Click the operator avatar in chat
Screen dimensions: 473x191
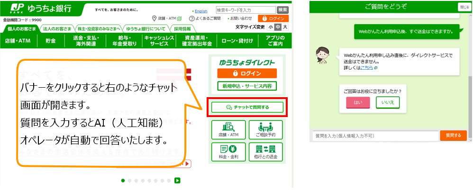coord(322,55)
